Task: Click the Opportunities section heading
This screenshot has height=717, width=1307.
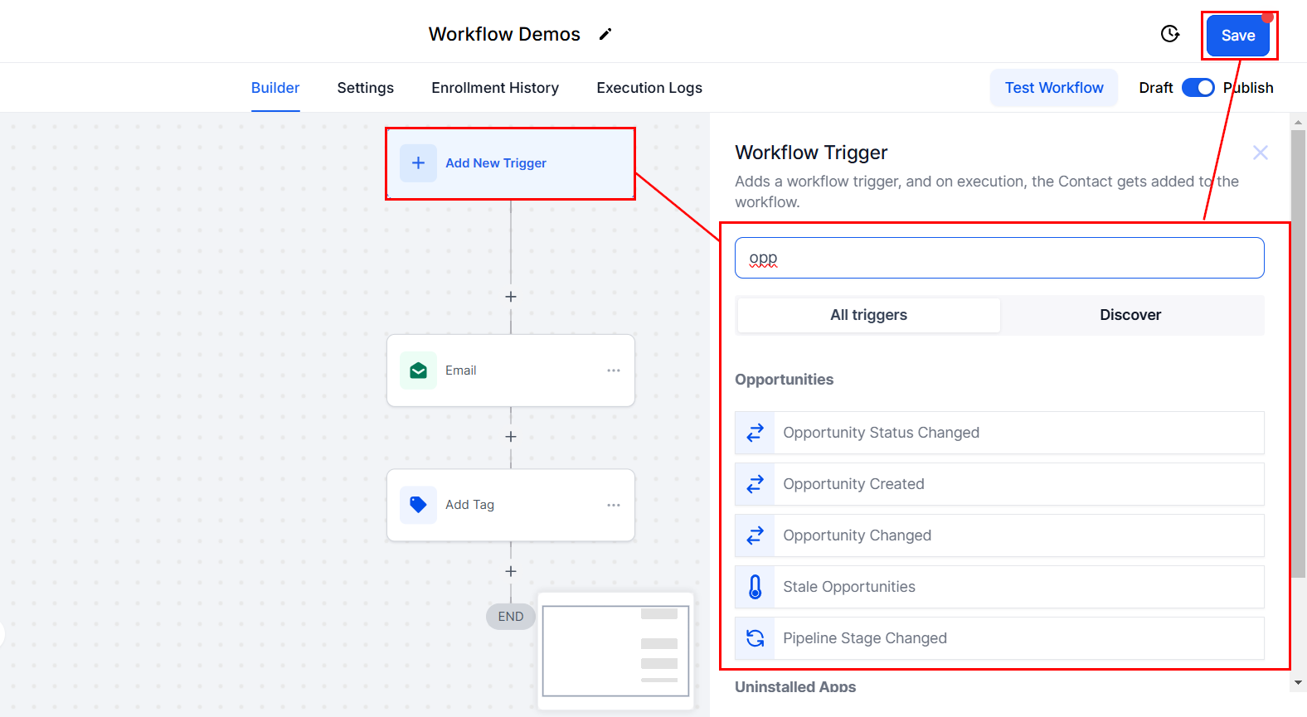Action: click(x=785, y=380)
